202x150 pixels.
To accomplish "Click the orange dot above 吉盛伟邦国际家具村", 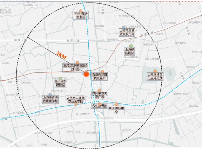I will pos(102,71).
